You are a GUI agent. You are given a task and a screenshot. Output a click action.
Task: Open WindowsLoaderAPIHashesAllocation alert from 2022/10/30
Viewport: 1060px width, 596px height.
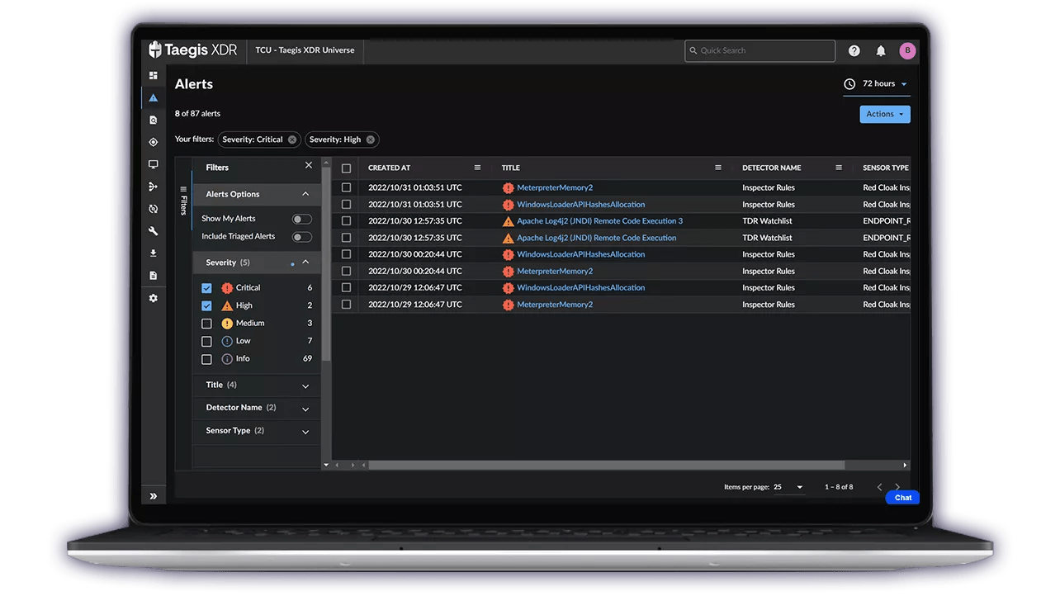(x=580, y=254)
